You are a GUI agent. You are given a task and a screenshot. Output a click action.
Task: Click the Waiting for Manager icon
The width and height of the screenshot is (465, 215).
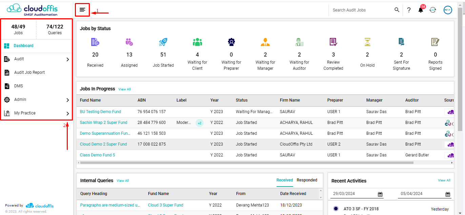click(265, 42)
